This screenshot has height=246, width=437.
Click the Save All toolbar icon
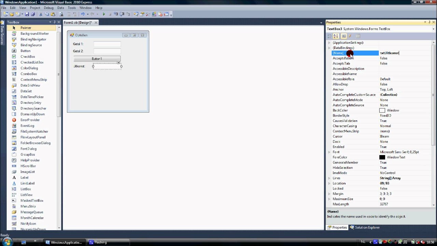point(33,14)
